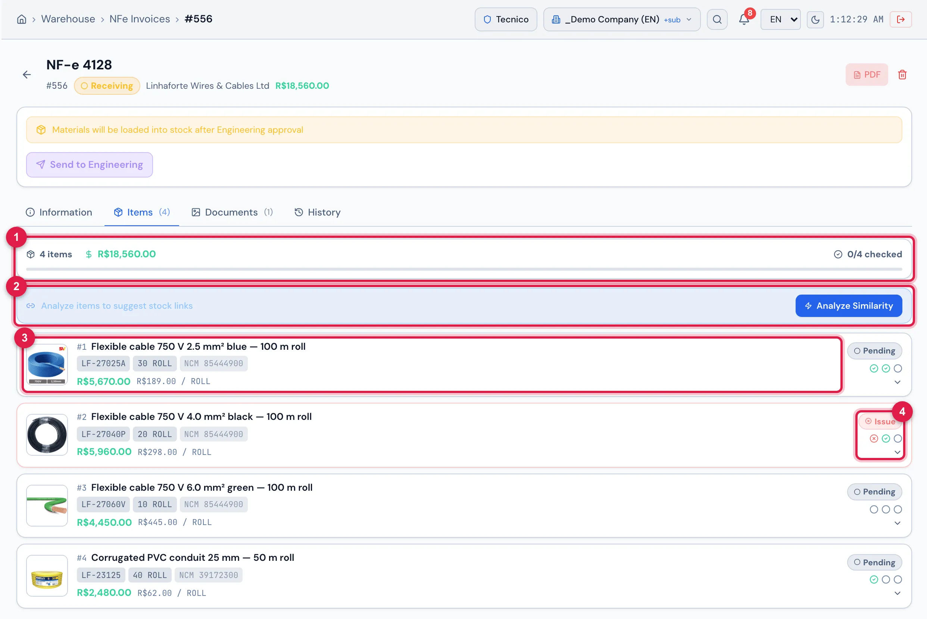Switch to the Information tab
This screenshot has height=619, width=927.
pos(59,213)
